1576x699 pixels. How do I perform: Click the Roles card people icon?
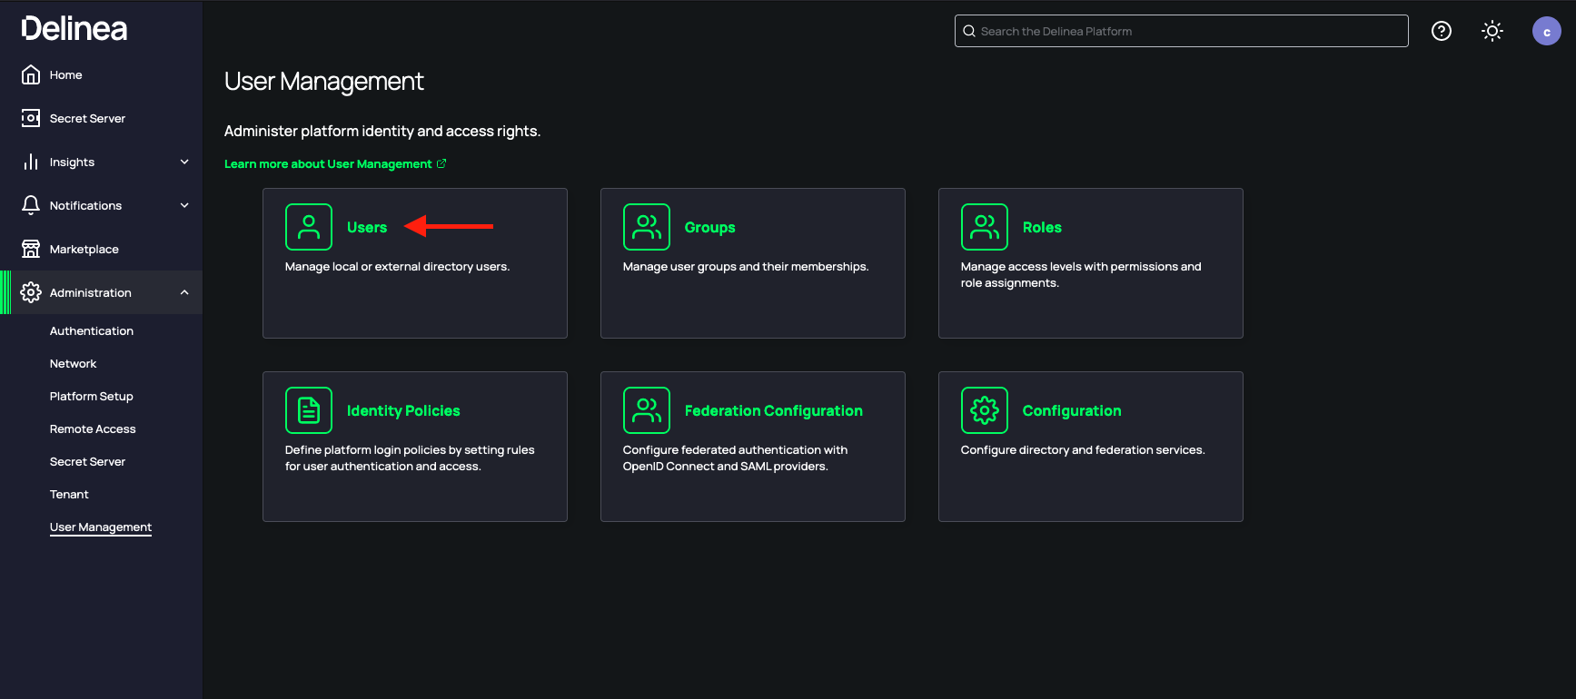(x=985, y=227)
